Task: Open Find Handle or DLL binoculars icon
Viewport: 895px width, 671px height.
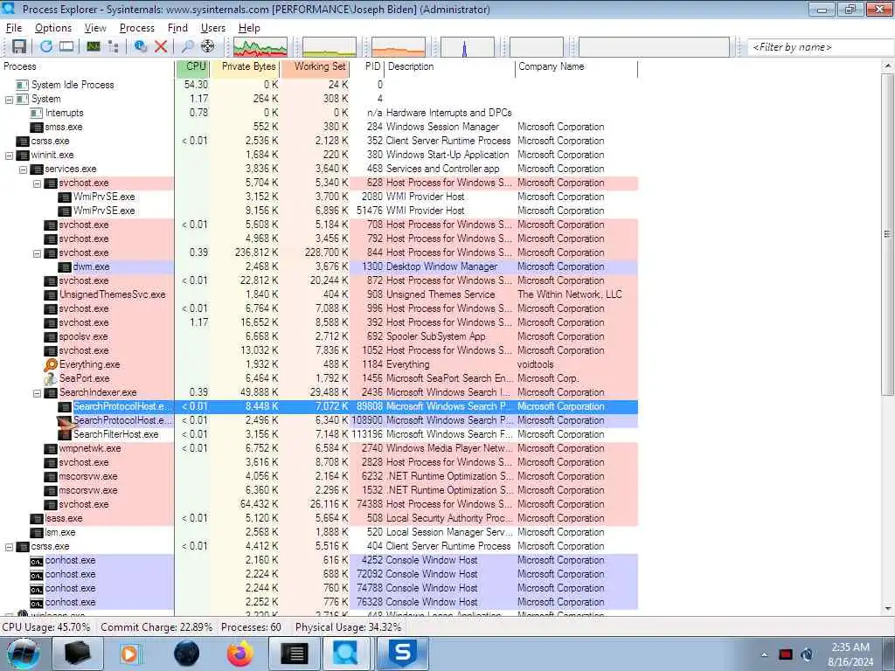Action: point(187,47)
